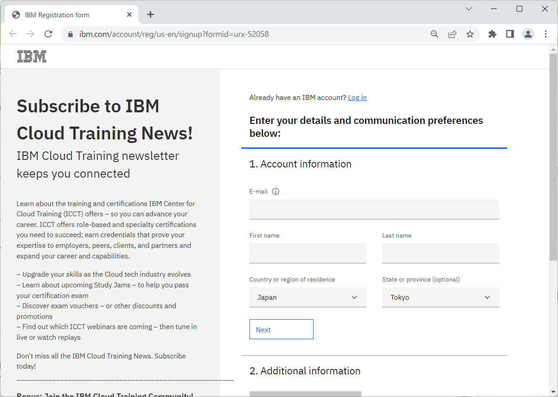Open the zoom magnifier in the address bar
Screen dimensions: 558x397
434,34
